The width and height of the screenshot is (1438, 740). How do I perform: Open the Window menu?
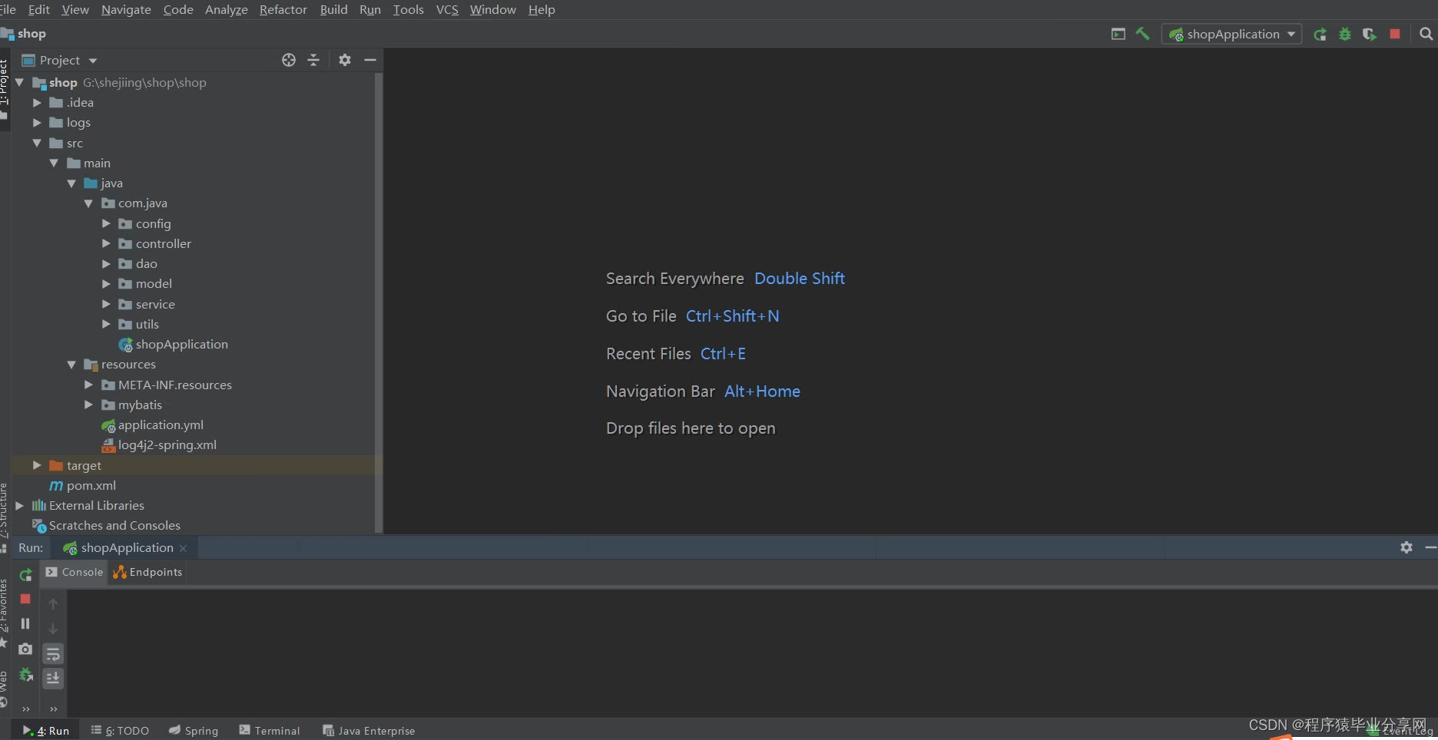492,9
